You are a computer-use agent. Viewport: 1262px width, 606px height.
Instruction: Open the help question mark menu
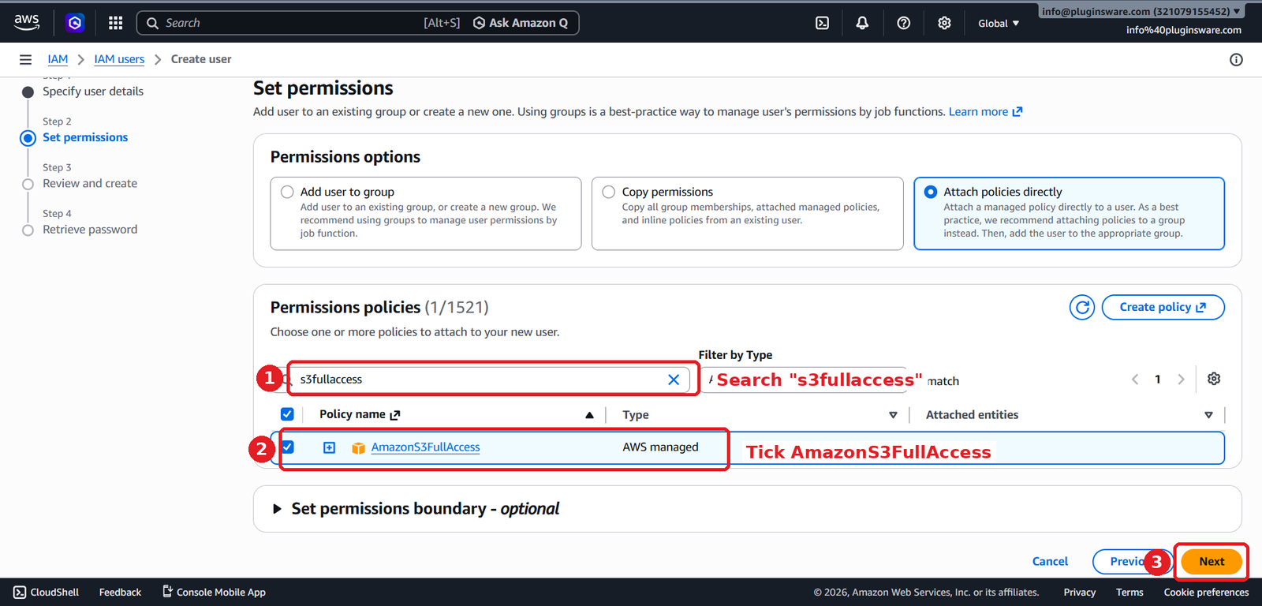tap(904, 23)
